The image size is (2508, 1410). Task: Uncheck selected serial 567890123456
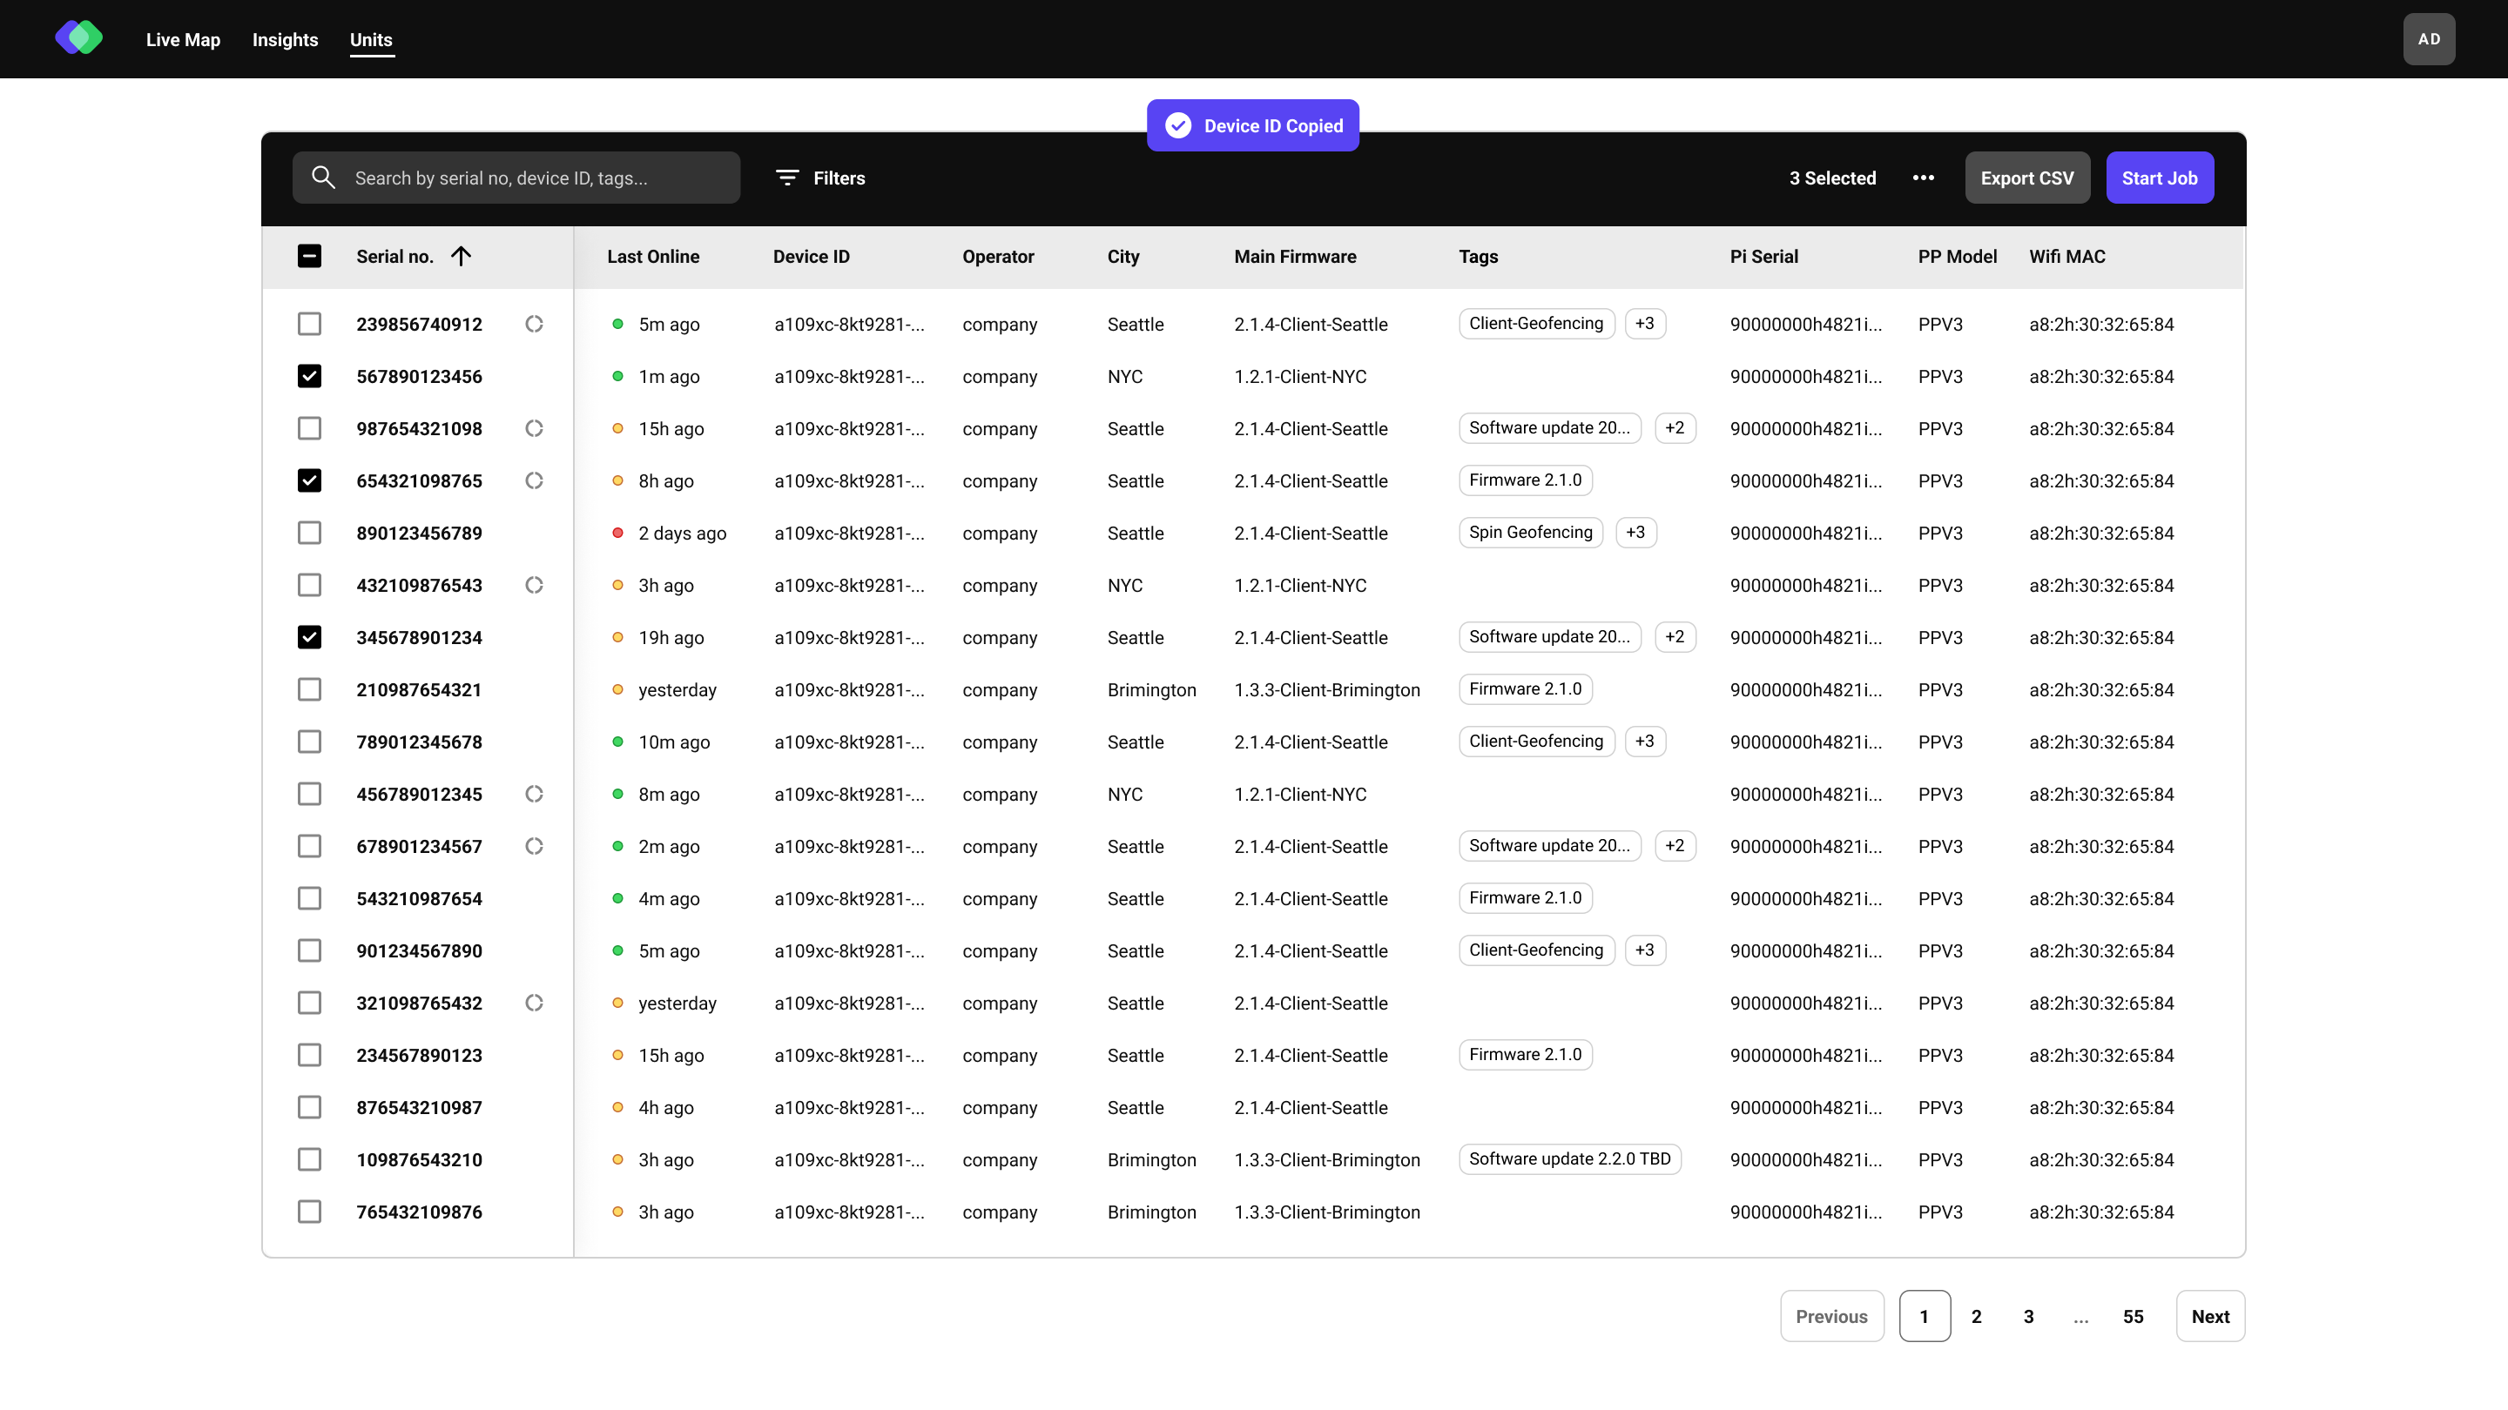[310, 376]
